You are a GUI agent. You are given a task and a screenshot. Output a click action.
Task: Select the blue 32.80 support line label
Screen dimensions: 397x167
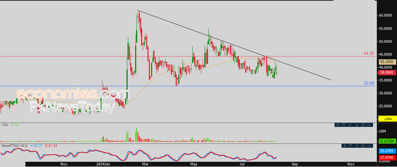[x=369, y=83]
